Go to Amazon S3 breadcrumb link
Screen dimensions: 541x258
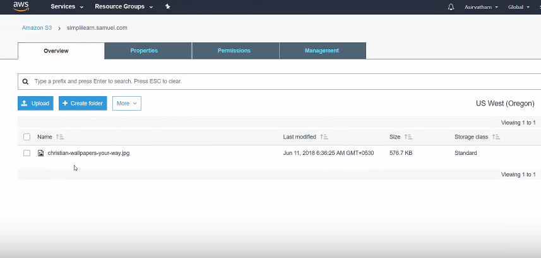[37, 28]
